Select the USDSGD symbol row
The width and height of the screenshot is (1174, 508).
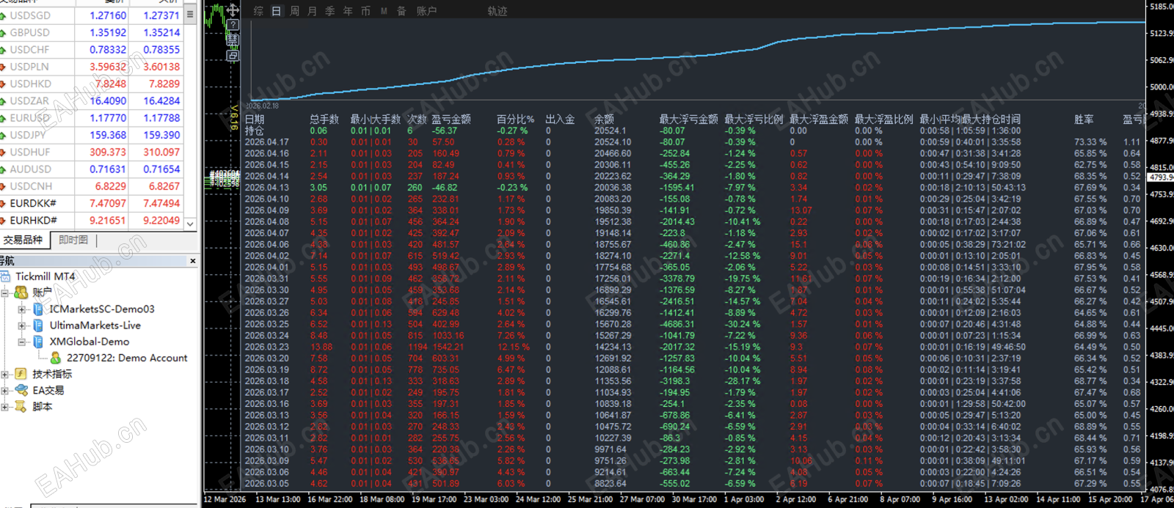(91, 15)
